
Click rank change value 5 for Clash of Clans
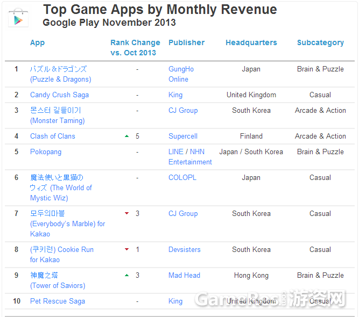click(137, 136)
